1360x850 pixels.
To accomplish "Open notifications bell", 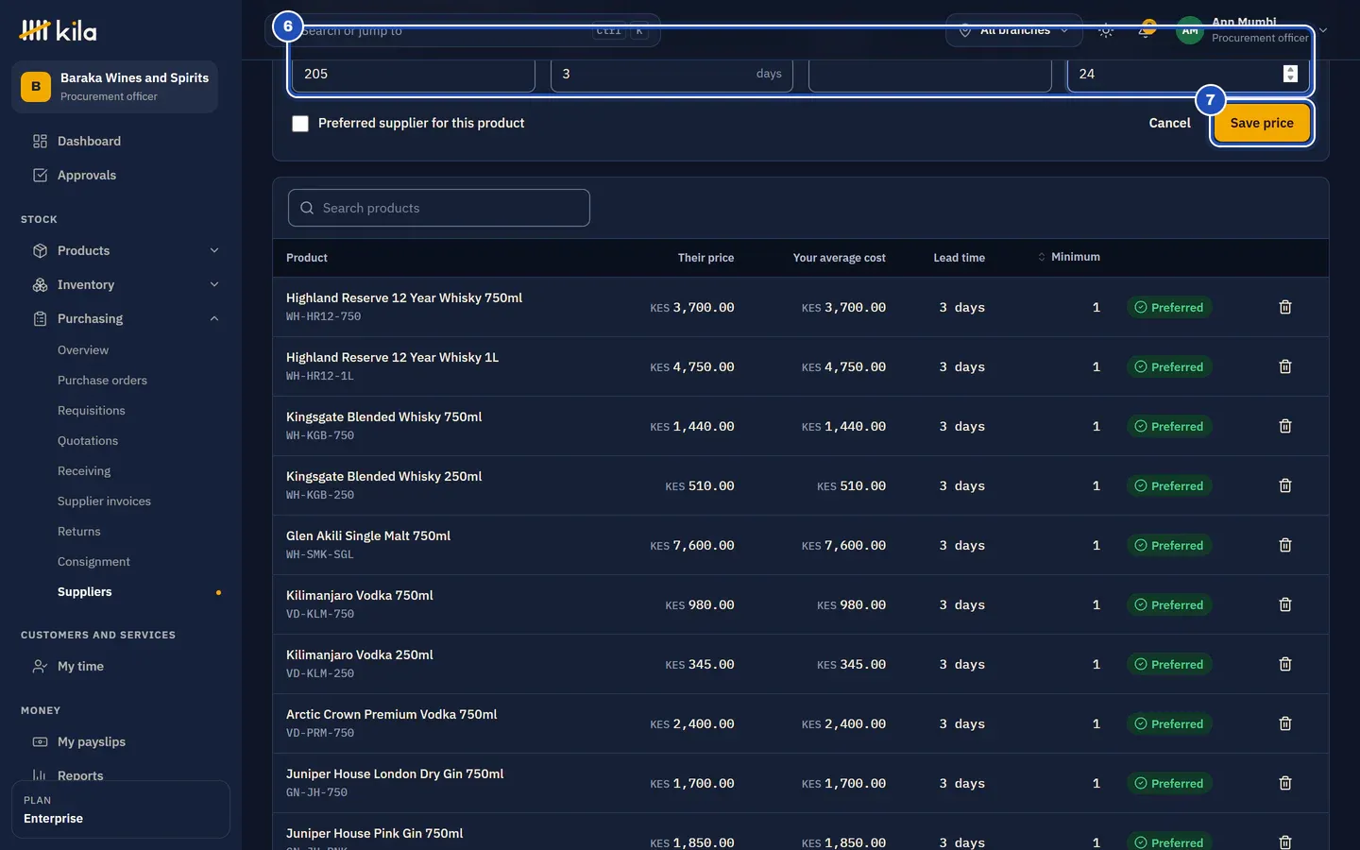I will click(1146, 30).
